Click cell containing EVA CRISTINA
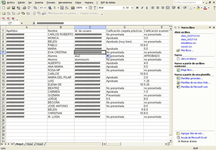This screenshot has width=216, height=150. click(61, 52)
